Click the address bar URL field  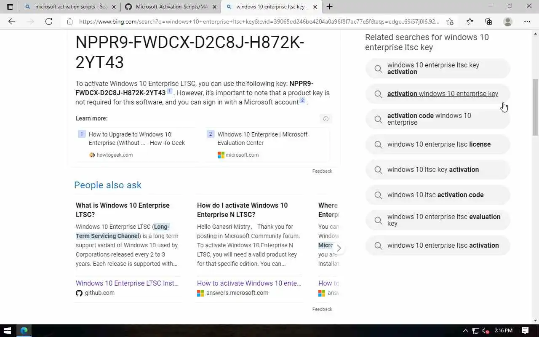(x=259, y=21)
